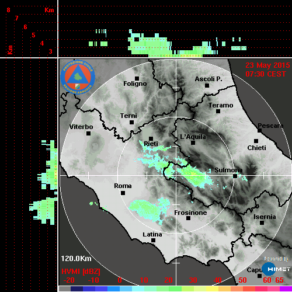The image size is (292, 292).
Task: Click the Latina label
Action: click(152, 235)
